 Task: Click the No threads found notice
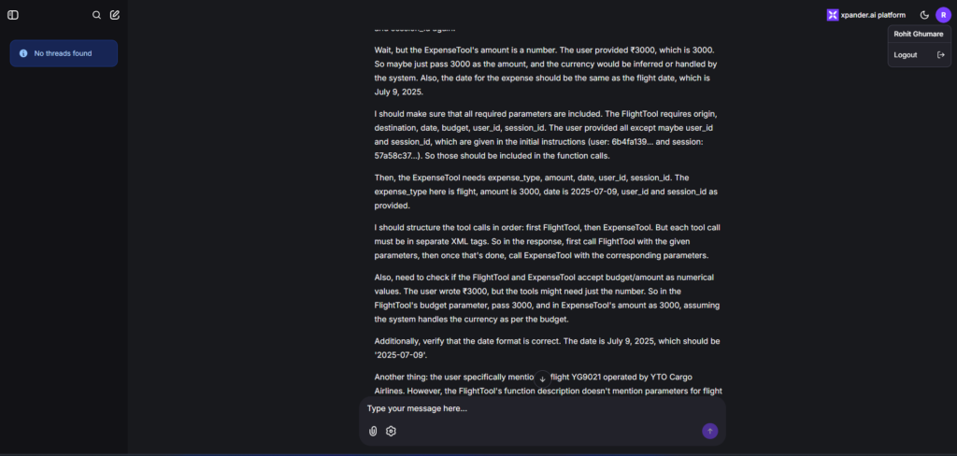click(x=64, y=53)
